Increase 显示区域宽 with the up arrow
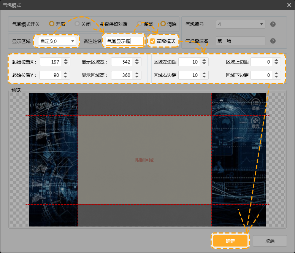The width and height of the screenshot is (295, 253). pyautogui.click(x=138, y=60)
